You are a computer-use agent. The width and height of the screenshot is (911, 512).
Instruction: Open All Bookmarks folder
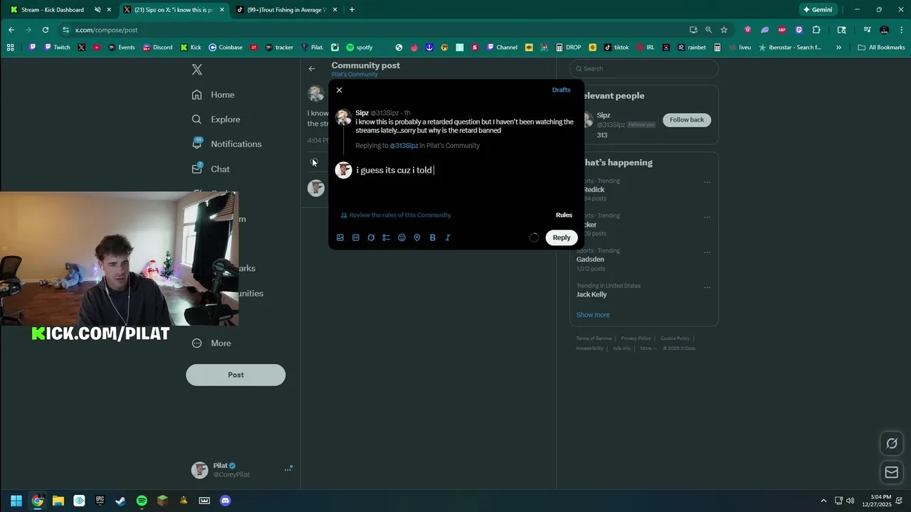pos(881,48)
